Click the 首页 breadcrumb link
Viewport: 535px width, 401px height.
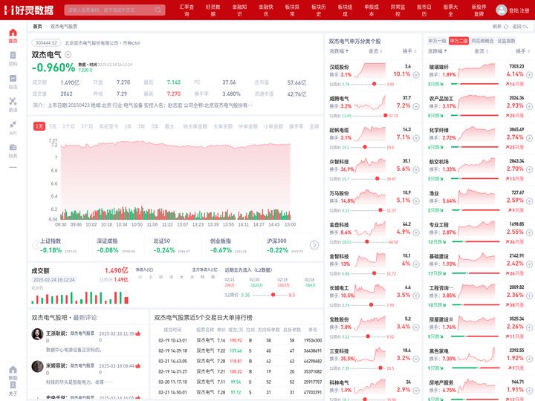[37, 26]
